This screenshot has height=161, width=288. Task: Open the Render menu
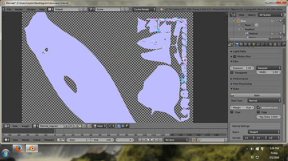tap(19, 9)
